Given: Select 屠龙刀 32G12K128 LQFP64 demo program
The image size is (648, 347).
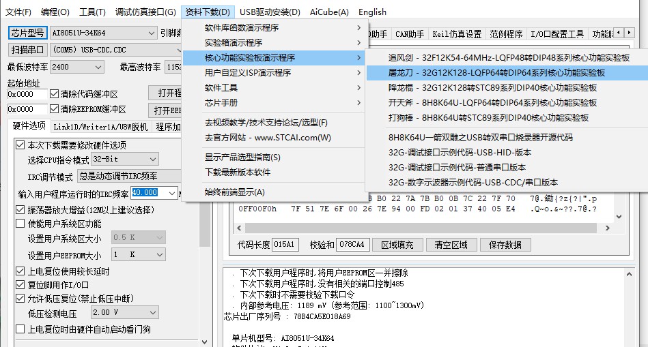Looking at the screenshot, I should pos(507,73).
